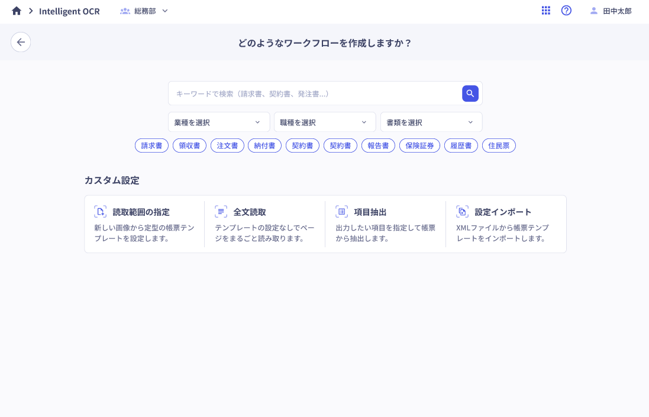Click the 全文読取 icon
The image size is (649, 417).
(221, 212)
